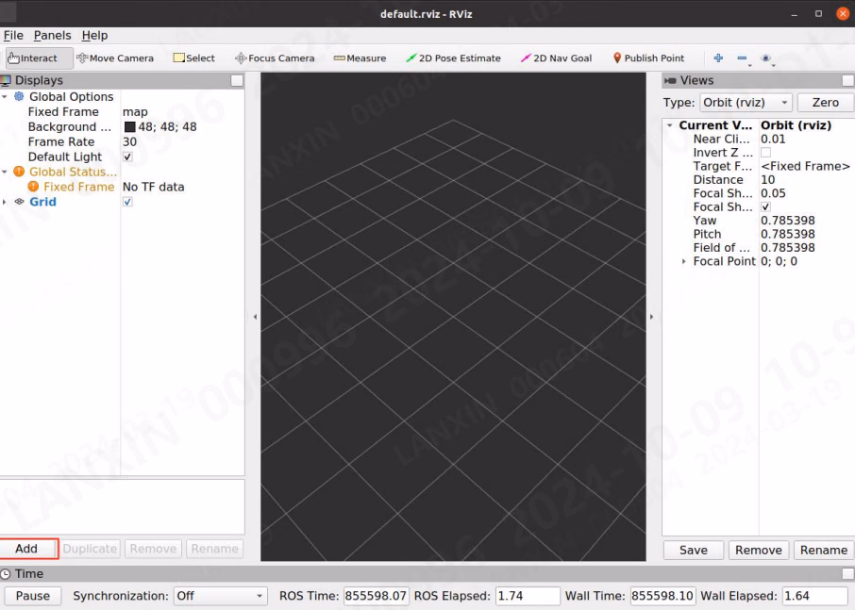Select the 2D Nav Goal tool

(x=556, y=58)
